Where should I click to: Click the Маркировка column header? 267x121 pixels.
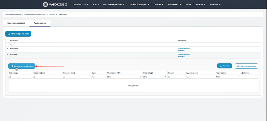coord(221,73)
